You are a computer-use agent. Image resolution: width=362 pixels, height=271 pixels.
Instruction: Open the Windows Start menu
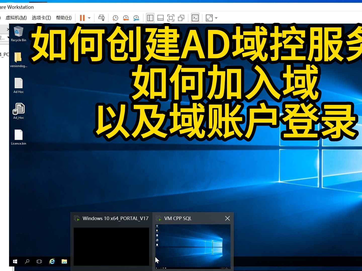point(15,261)
